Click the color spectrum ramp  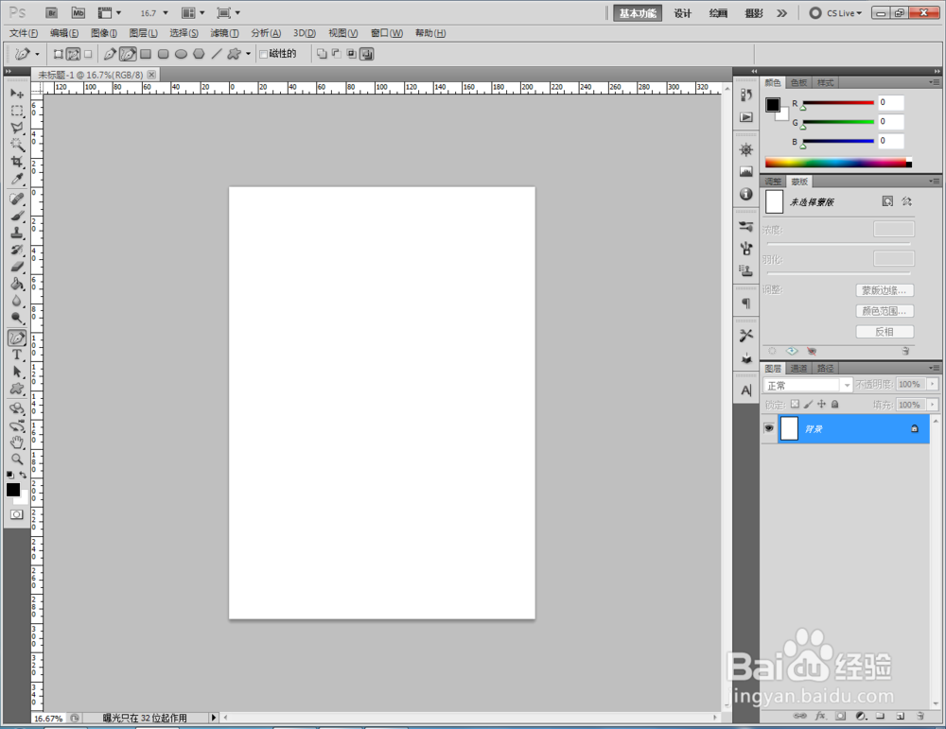[838, 163]
